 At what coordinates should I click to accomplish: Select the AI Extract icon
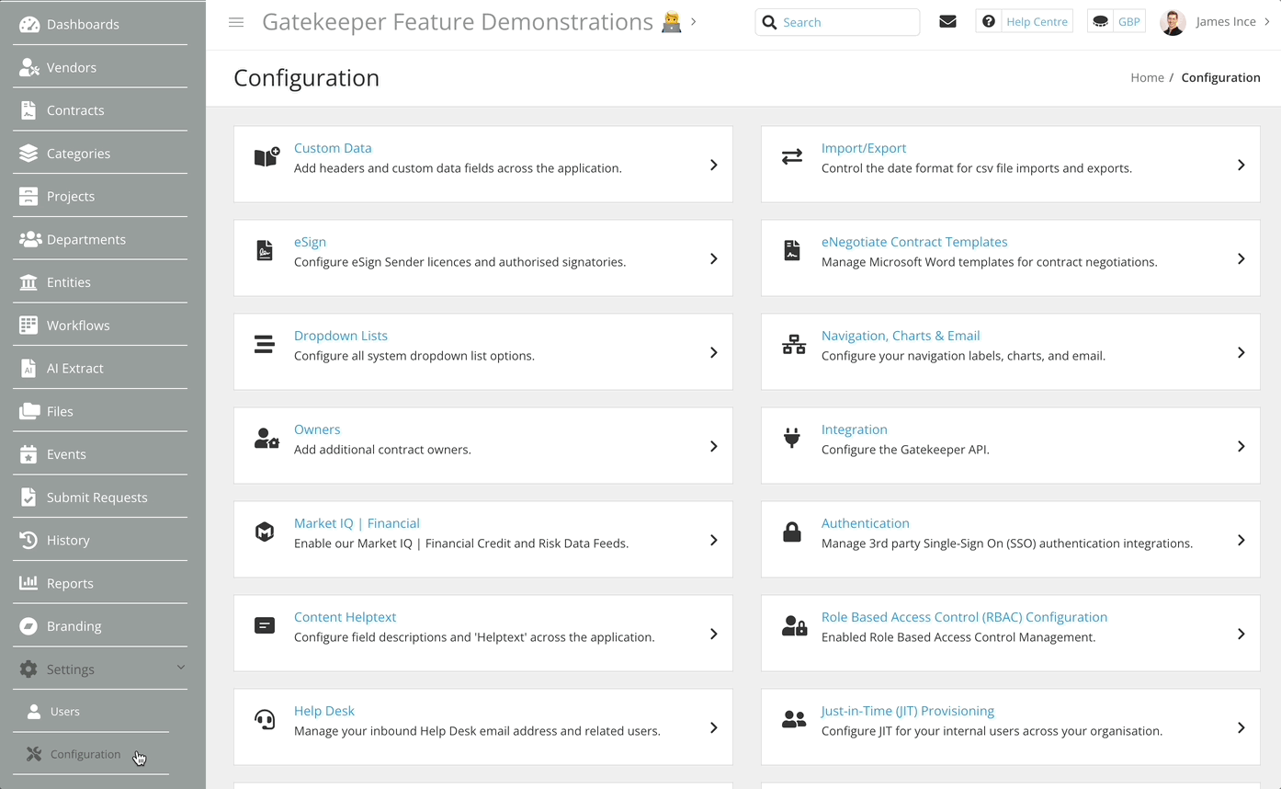coord(28,368)
